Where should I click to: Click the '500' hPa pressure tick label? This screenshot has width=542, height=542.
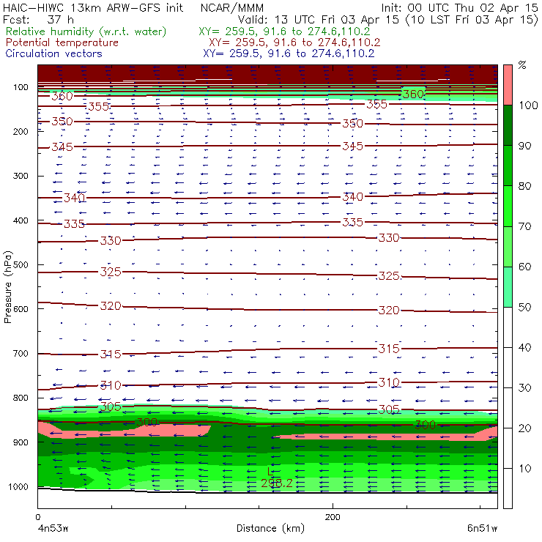point(21,265)
